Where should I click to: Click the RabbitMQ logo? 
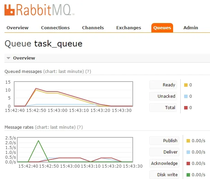[39, 10]
